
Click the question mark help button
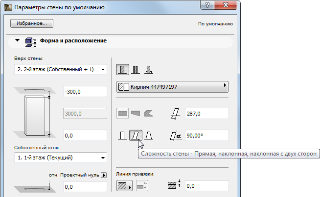coord(207,5)
